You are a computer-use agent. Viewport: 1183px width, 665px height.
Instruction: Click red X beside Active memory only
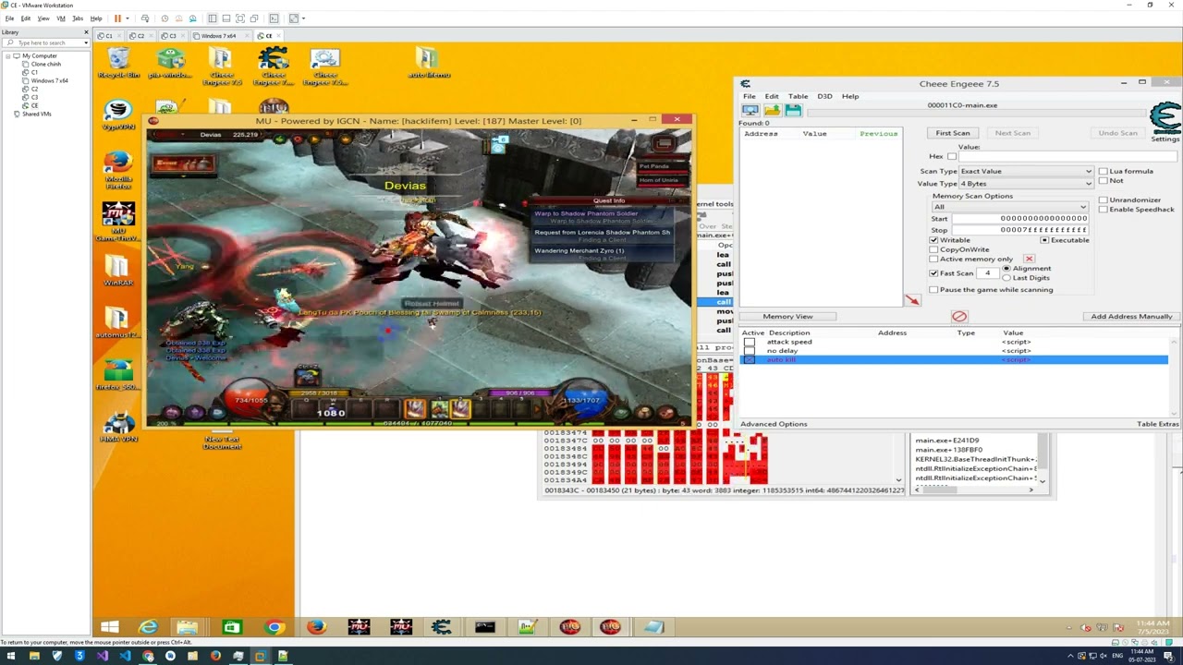[x=1029, y=259]
